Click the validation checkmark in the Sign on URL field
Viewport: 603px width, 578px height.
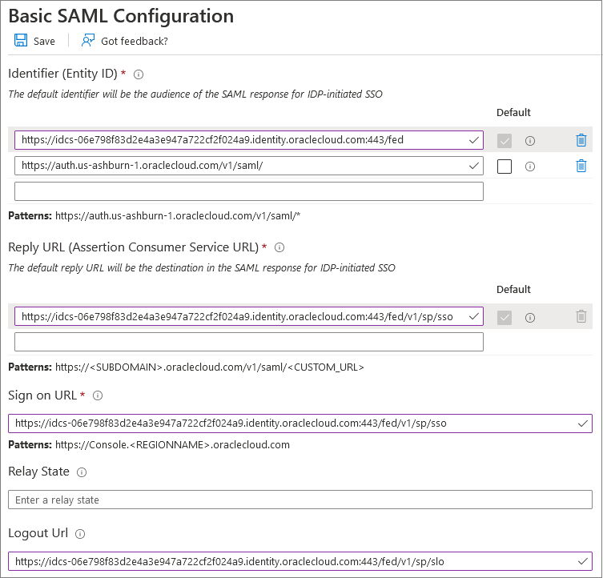coord(583,423)
